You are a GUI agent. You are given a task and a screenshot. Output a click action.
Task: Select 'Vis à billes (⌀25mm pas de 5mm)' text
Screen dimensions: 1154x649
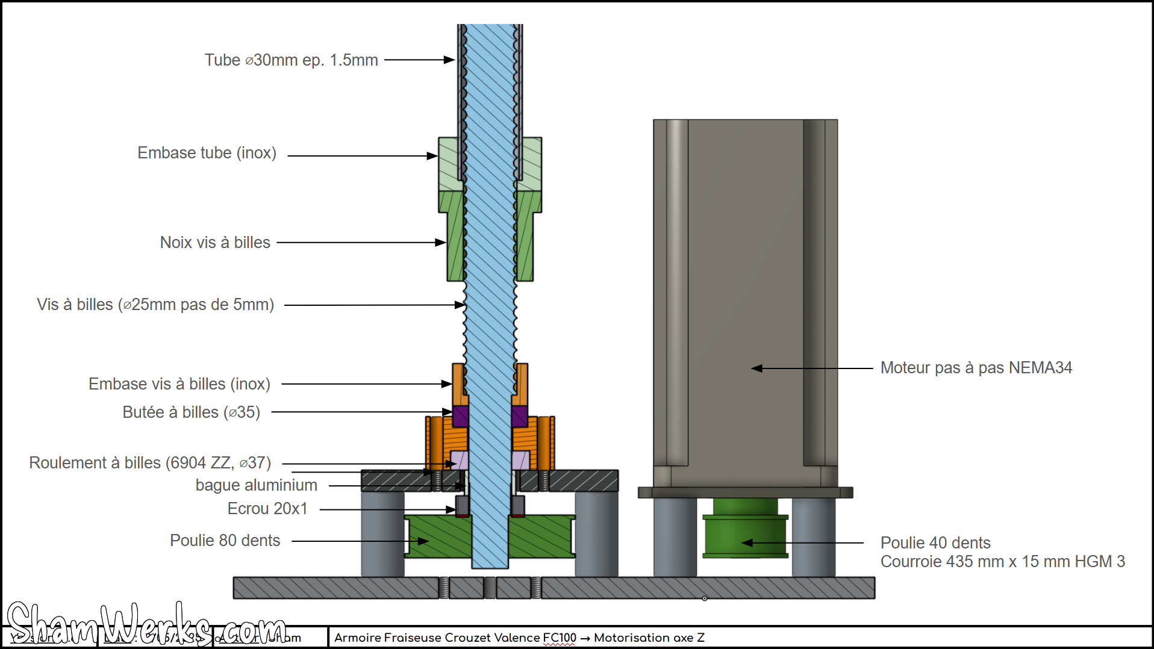point(155,305)
